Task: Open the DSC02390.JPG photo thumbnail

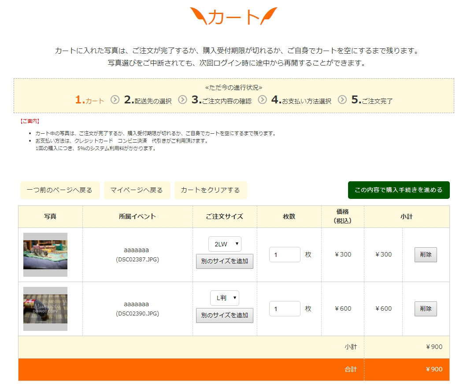Action: 45,309
